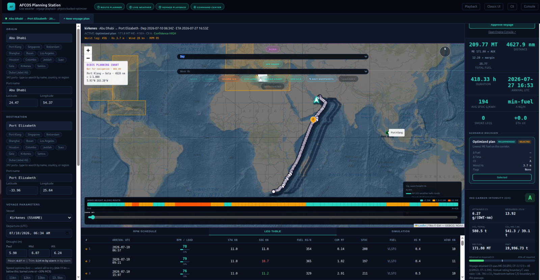540x280 pixels.
Task: Open Engine Console link
Action: coord(502,32)
